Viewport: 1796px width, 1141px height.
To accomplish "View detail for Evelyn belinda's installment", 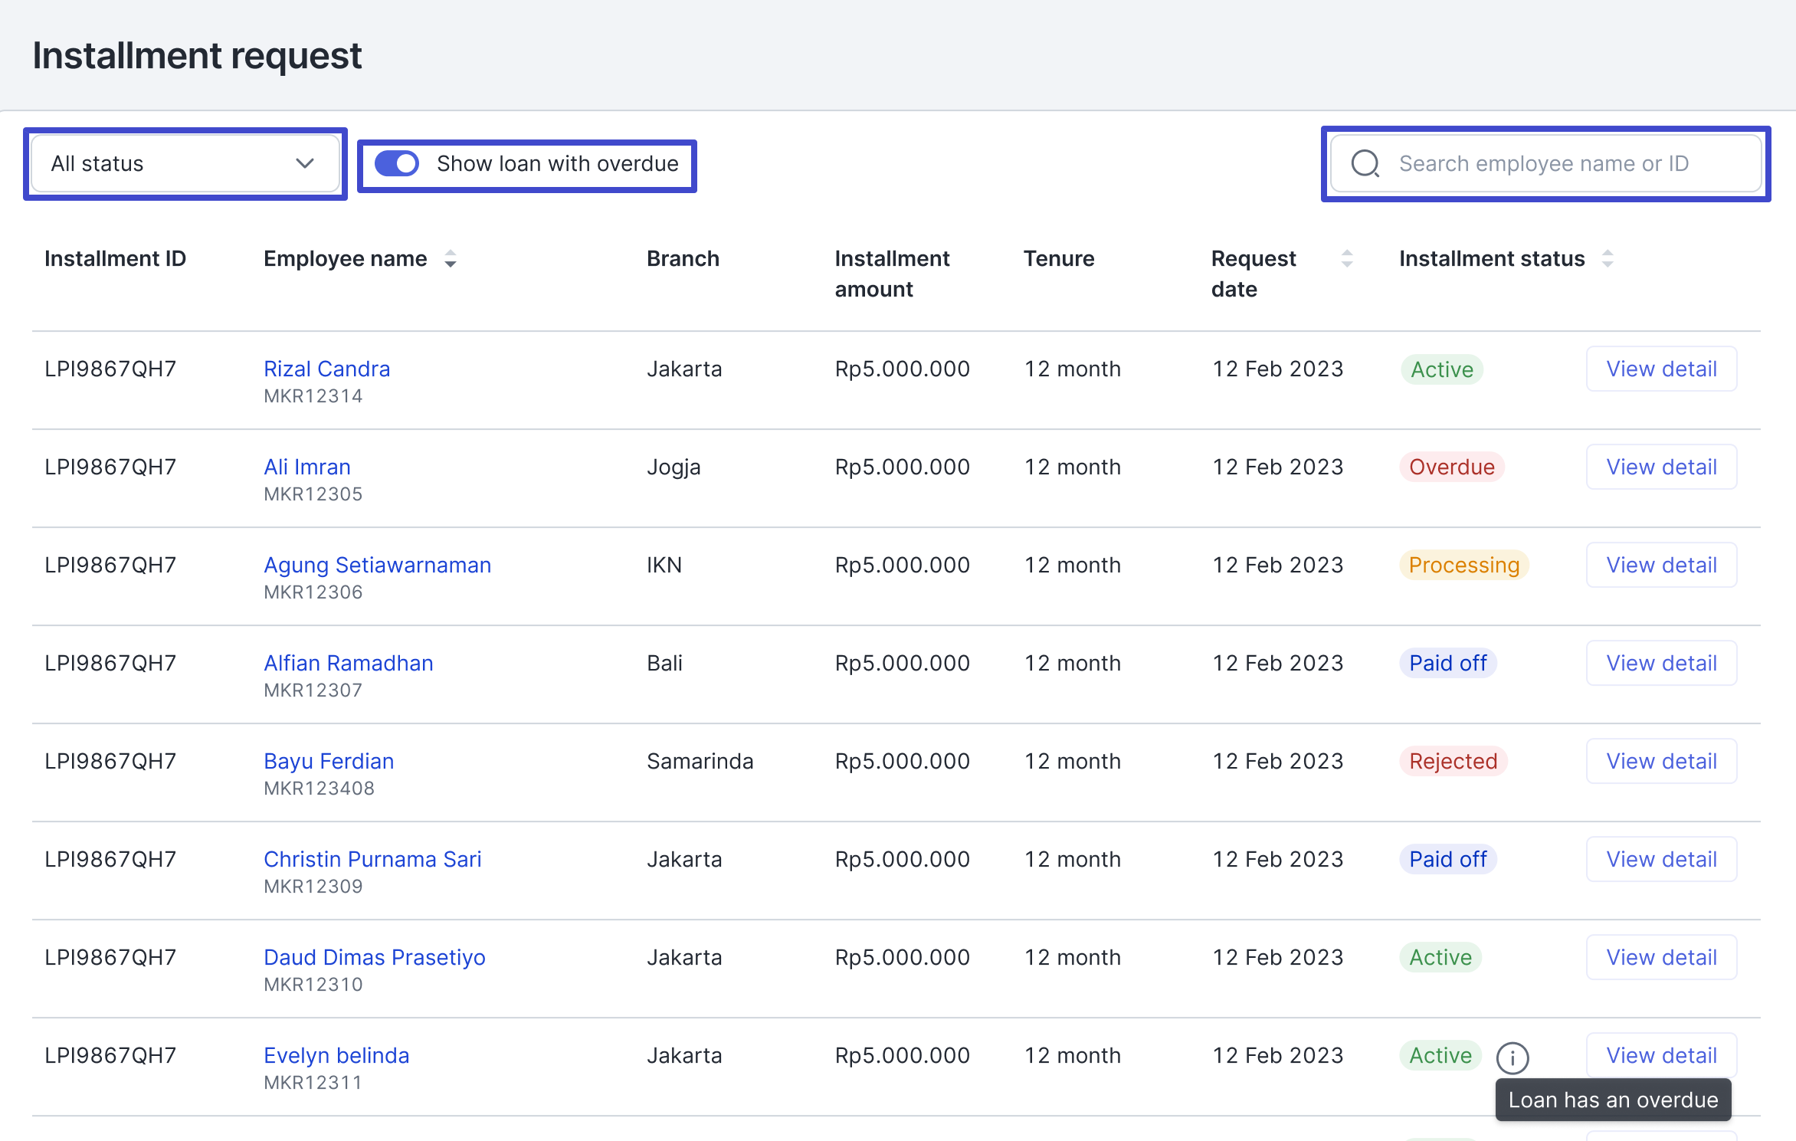I will click(1661, 1055).
